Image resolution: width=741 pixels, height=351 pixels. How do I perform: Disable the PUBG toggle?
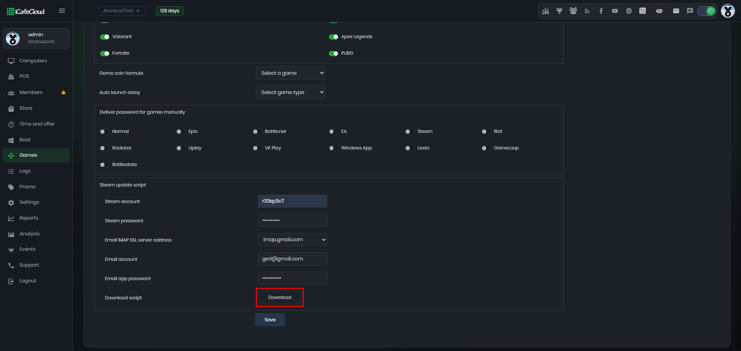[333, 54]
